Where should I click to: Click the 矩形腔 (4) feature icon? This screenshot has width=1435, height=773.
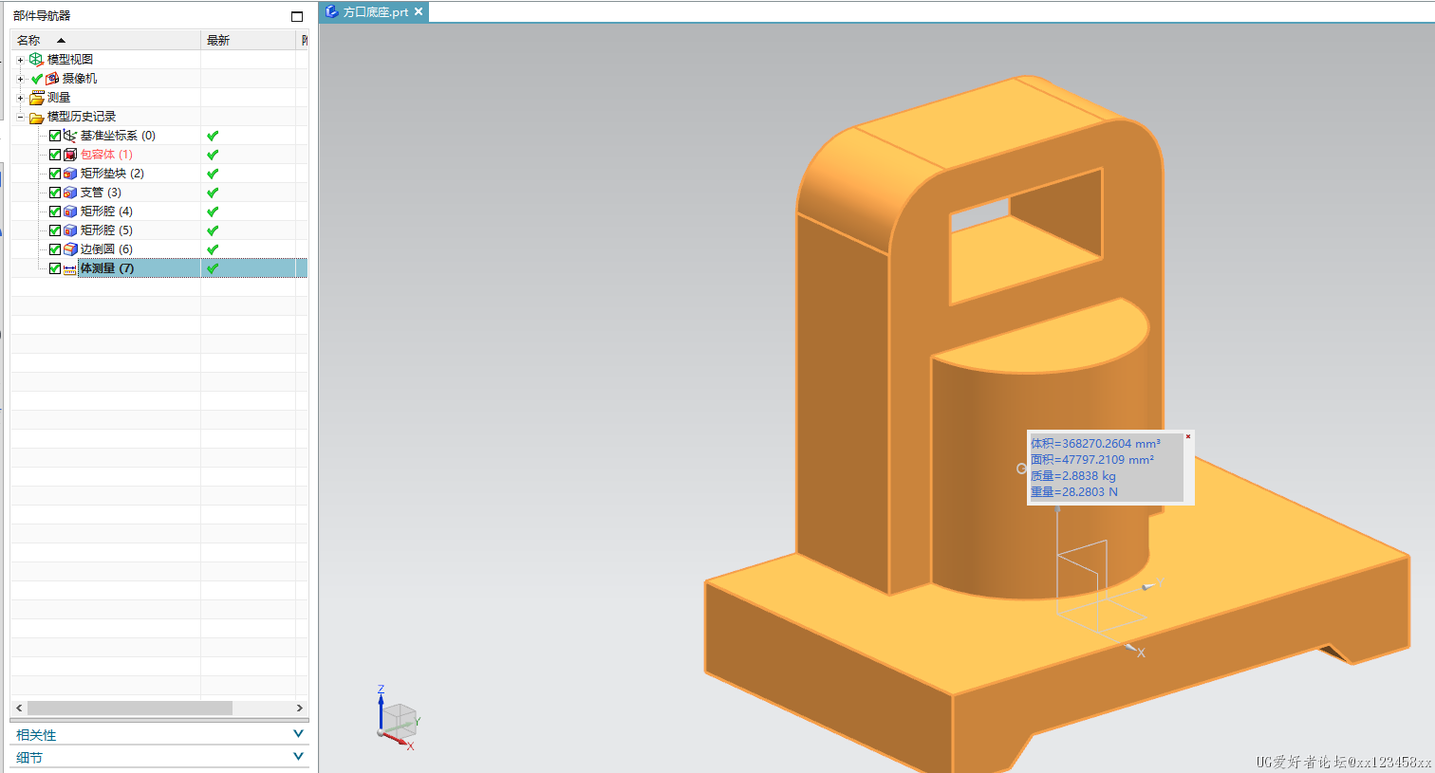(70, 212)
